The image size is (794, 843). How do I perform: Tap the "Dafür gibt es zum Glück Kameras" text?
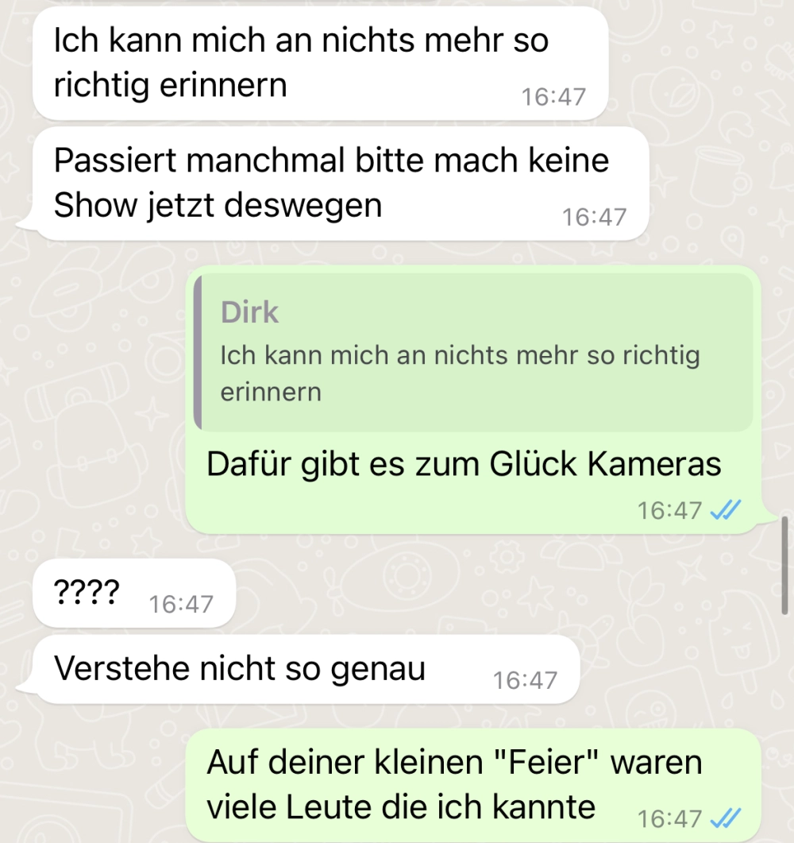[x=464, y=464]
